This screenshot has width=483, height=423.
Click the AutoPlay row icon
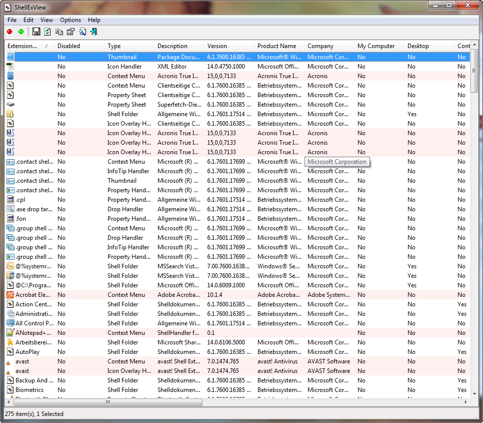click(x=10, y=352)
